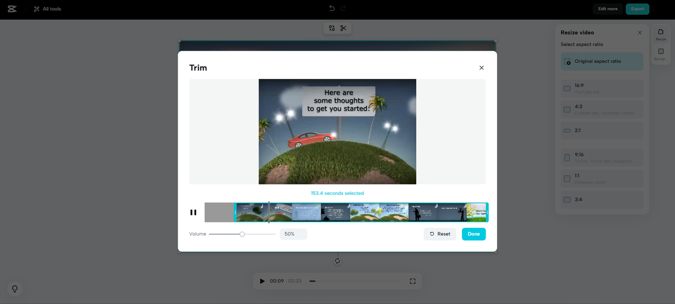
Task: Select the 16:9 YouTube ads ratio
Action: (x=601, y=87)
